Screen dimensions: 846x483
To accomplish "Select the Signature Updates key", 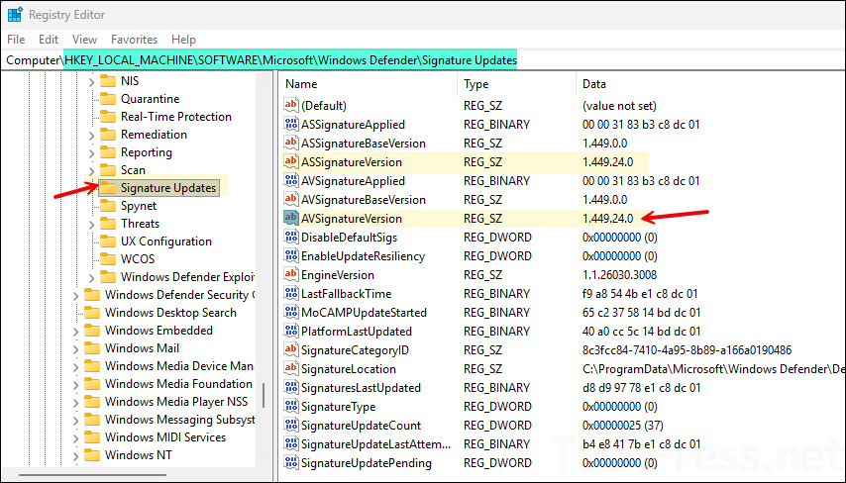I will [x=168, y=188].
